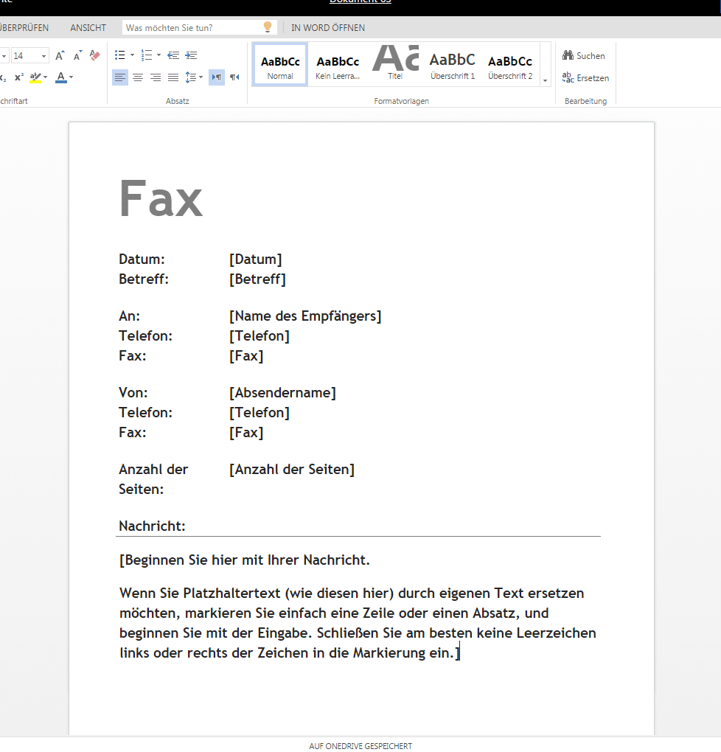Viewport: 721px width, 752px height.
Task: Select the [Anzahl der Seiten] placeholder
Action: click(292, 470)
